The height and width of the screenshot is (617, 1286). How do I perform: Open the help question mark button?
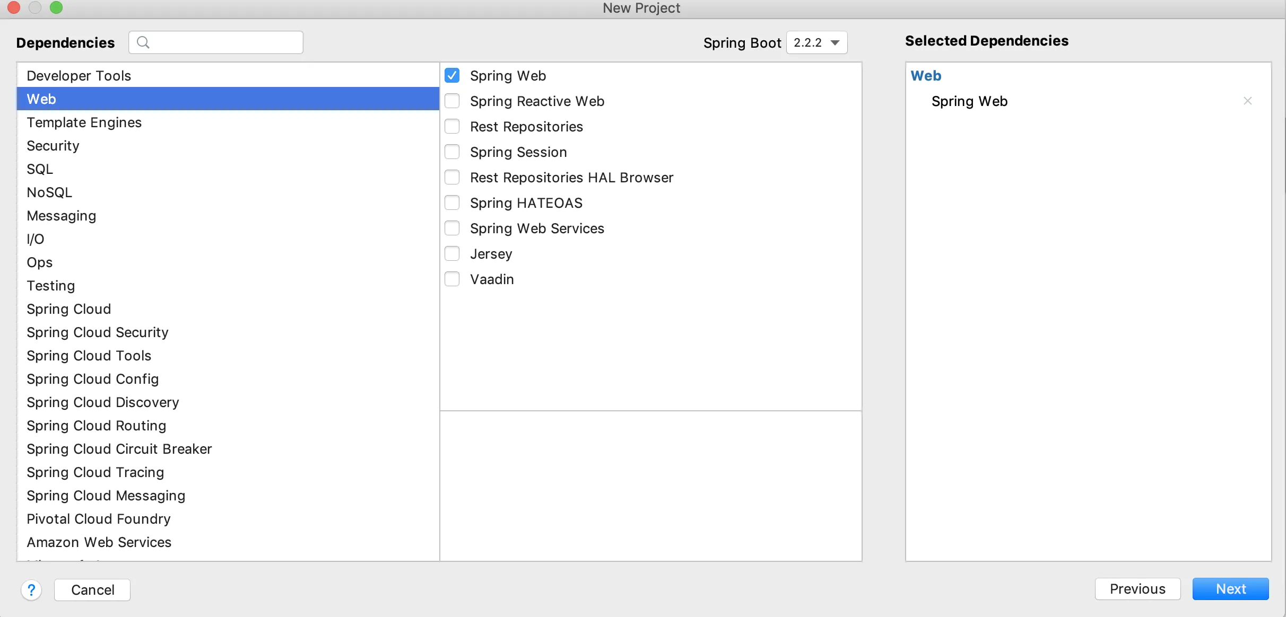[31, 589]
